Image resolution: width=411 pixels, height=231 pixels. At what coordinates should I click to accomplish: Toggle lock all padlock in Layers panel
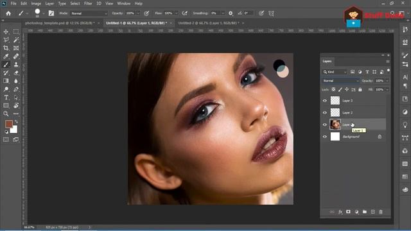360,90
